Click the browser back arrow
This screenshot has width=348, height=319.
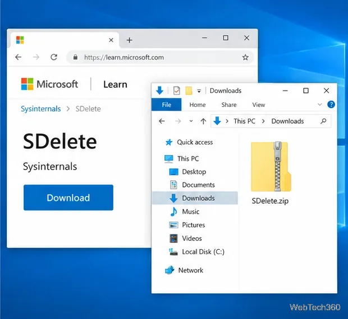[x=19, y=57]
